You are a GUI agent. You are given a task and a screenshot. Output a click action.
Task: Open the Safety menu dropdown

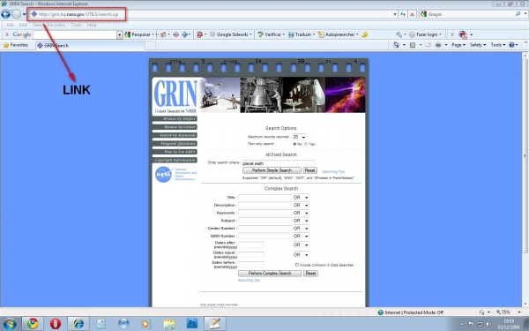click(478, 45)
